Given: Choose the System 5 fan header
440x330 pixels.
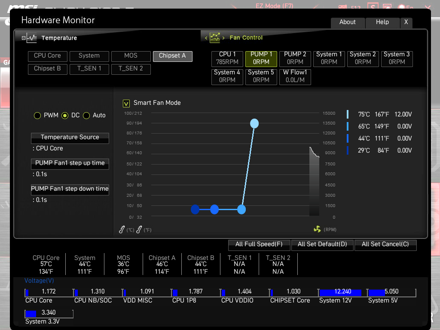Looking at the screenshot, I should click(x=261, y=76).
